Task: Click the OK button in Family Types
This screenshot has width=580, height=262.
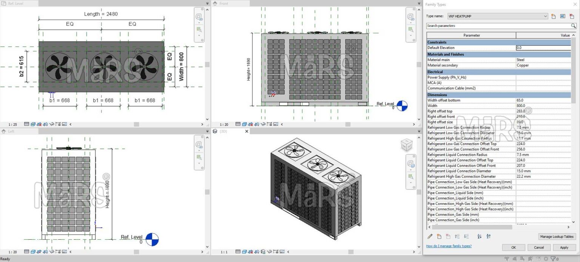Action: [513, 248]
